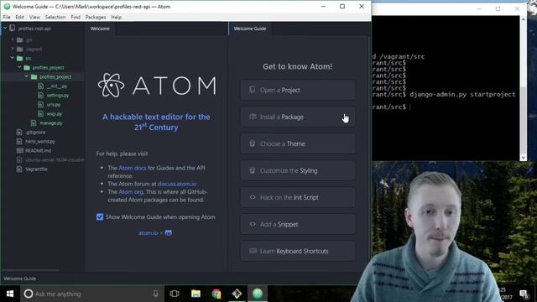Open Atom from the taskbar

point(258,294)
